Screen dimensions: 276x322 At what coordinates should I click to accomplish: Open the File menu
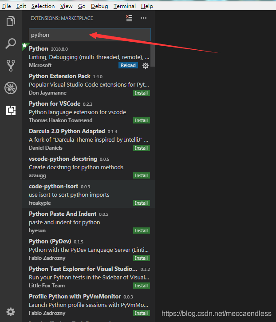point(7,6)
